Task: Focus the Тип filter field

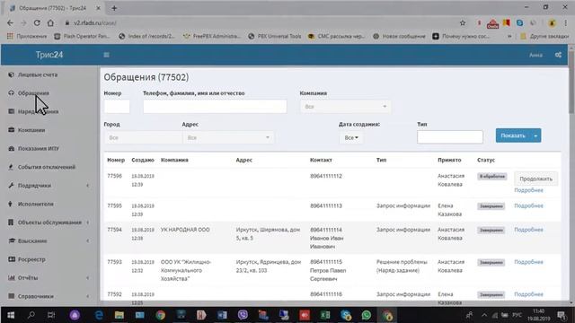Action: point(449,137)
